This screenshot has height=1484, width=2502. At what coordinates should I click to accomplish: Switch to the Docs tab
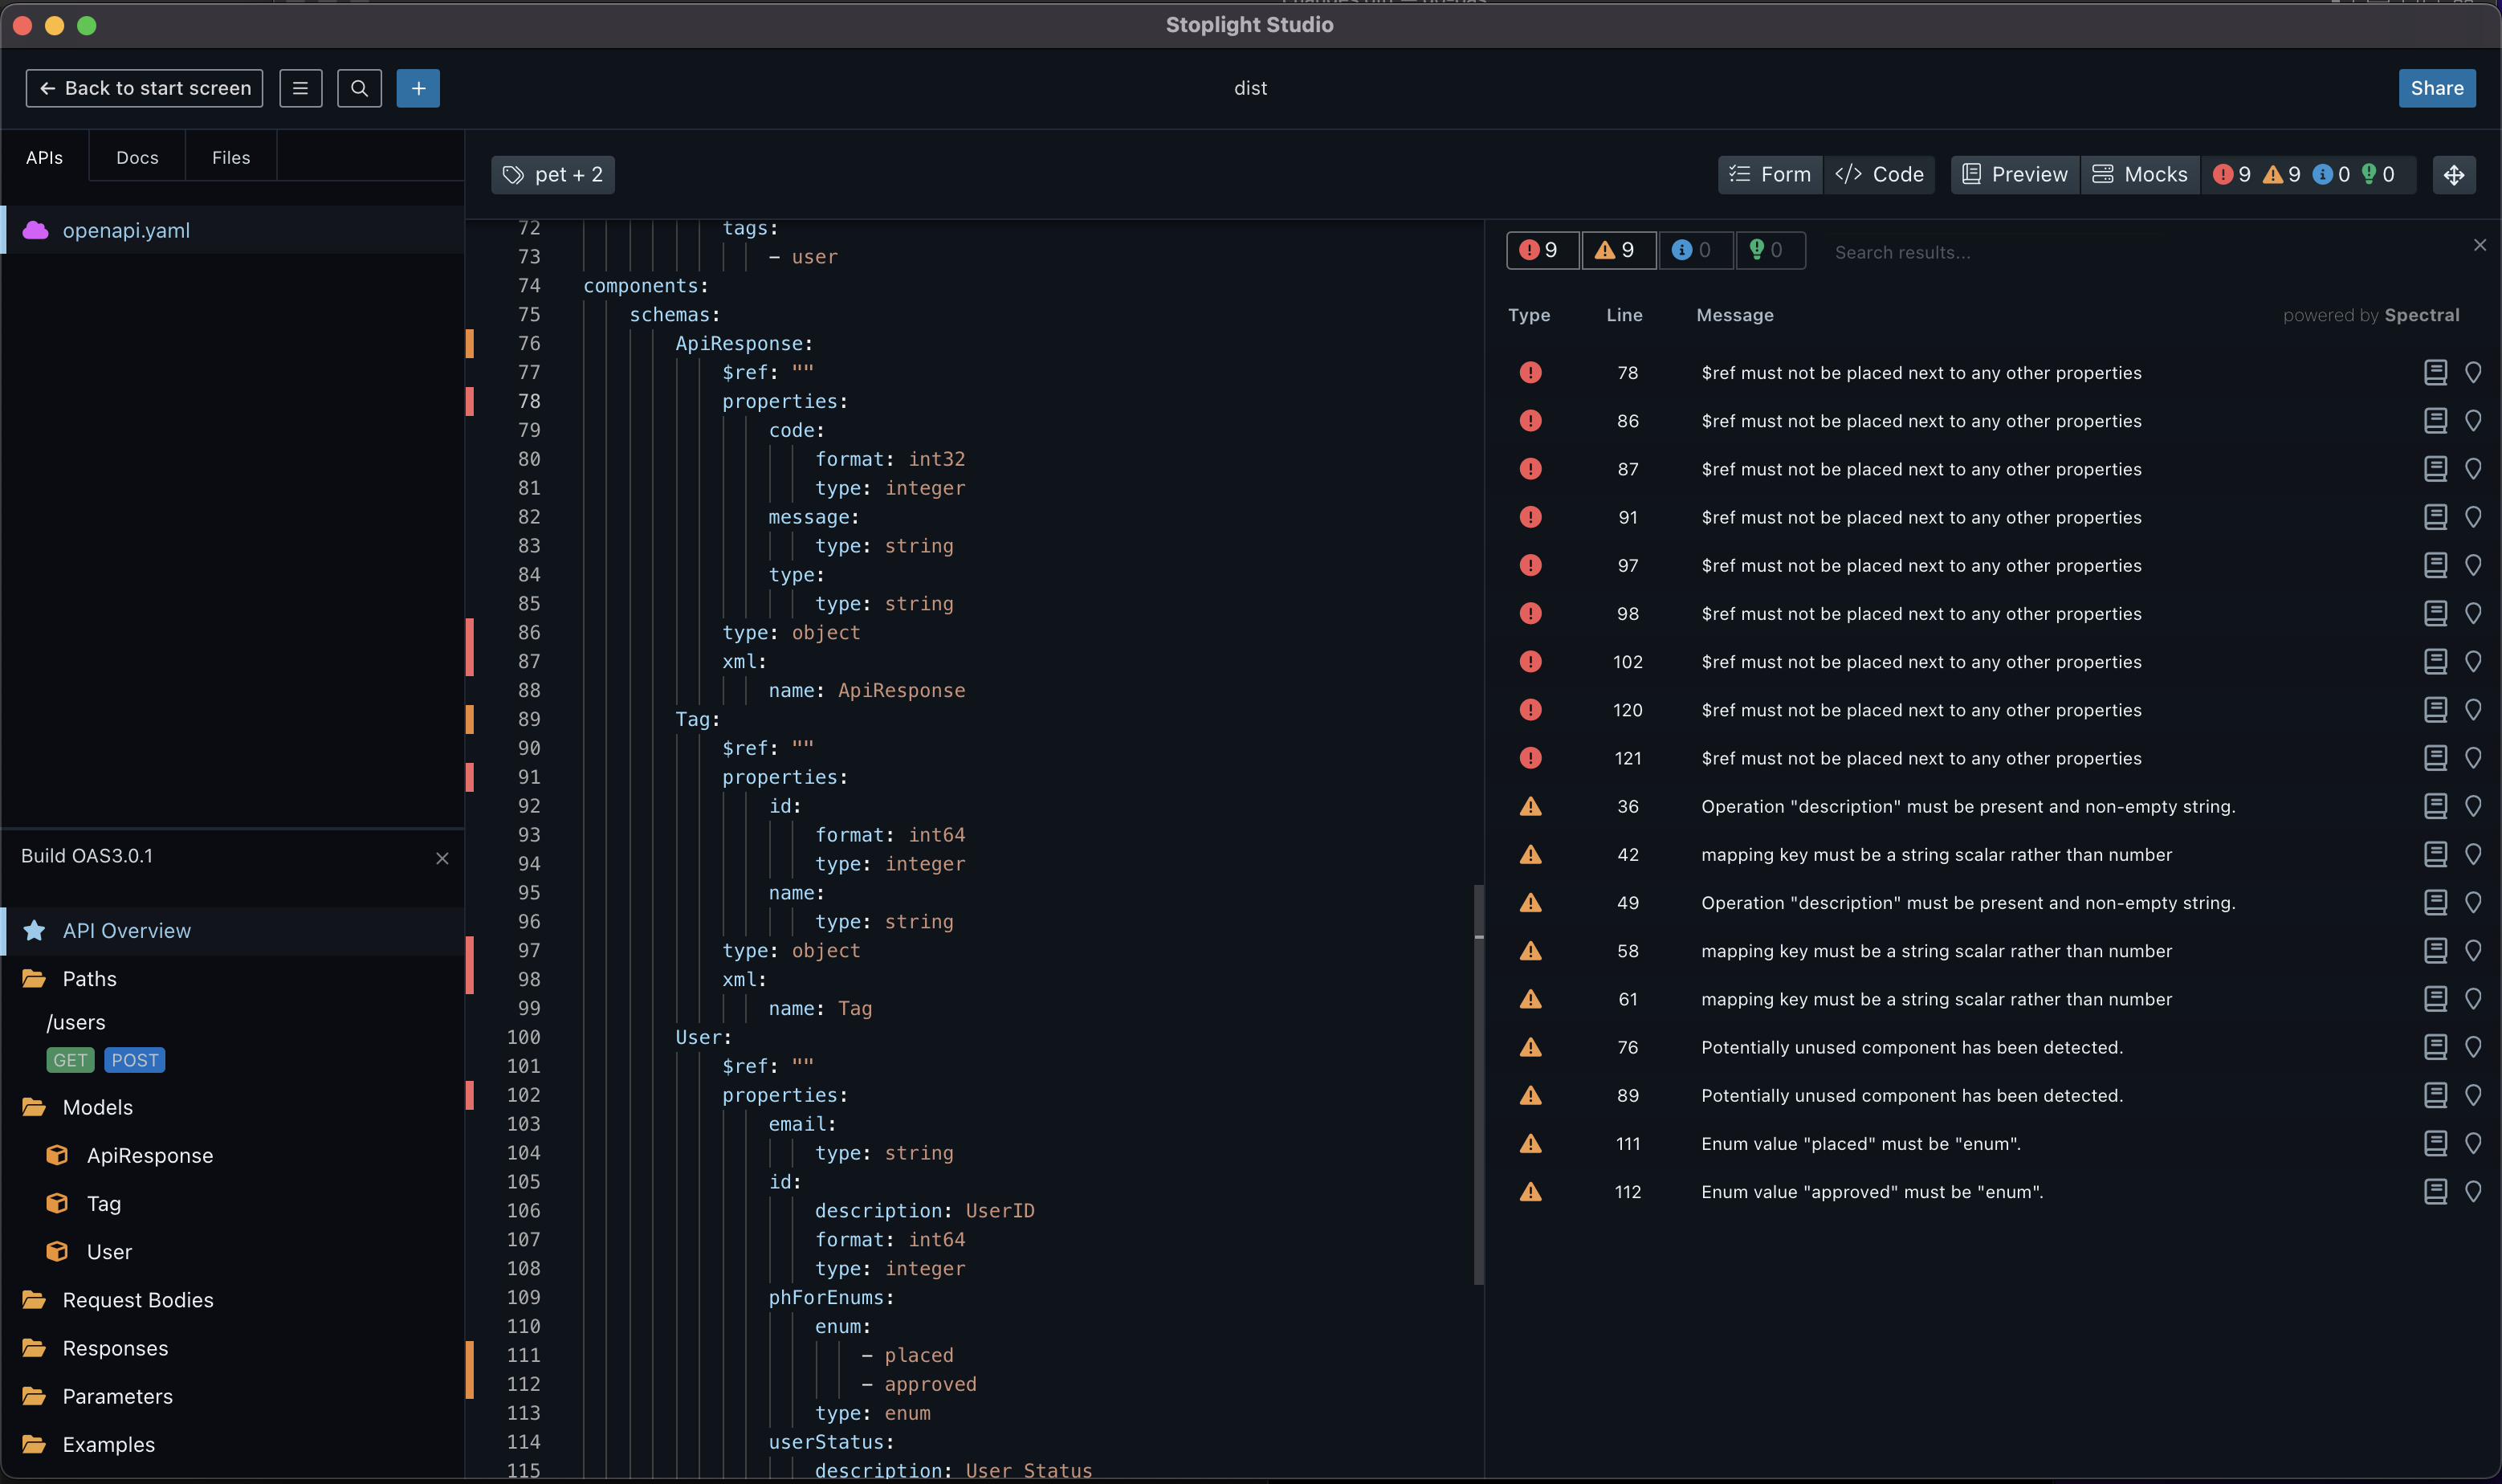137,157
